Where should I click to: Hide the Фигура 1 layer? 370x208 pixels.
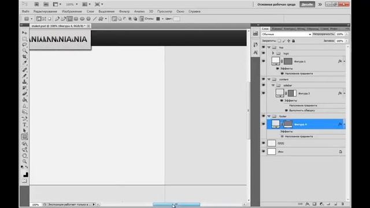tap(264, 61)
